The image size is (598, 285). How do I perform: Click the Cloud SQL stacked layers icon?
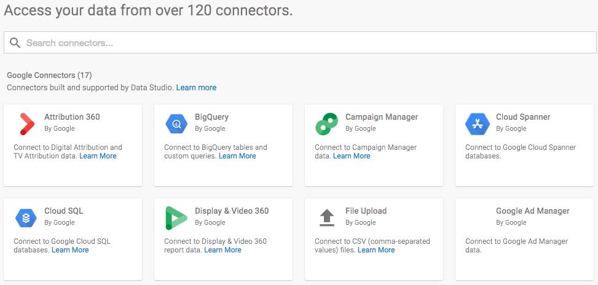tap(26, 217)
